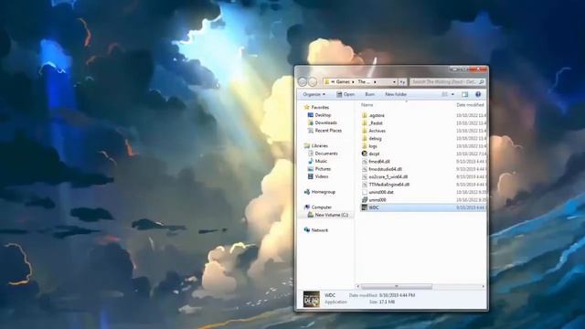Click the dxcpl file icon
This screenshot has height=329, width=585.
(x=365, y=154)
